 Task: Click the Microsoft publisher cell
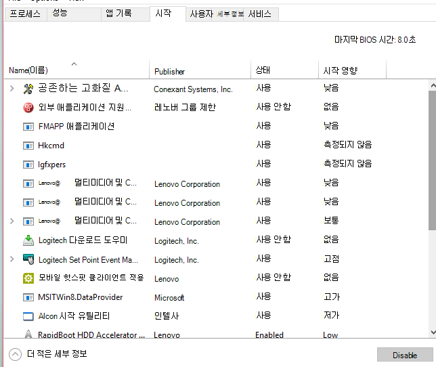click(169, 298)
